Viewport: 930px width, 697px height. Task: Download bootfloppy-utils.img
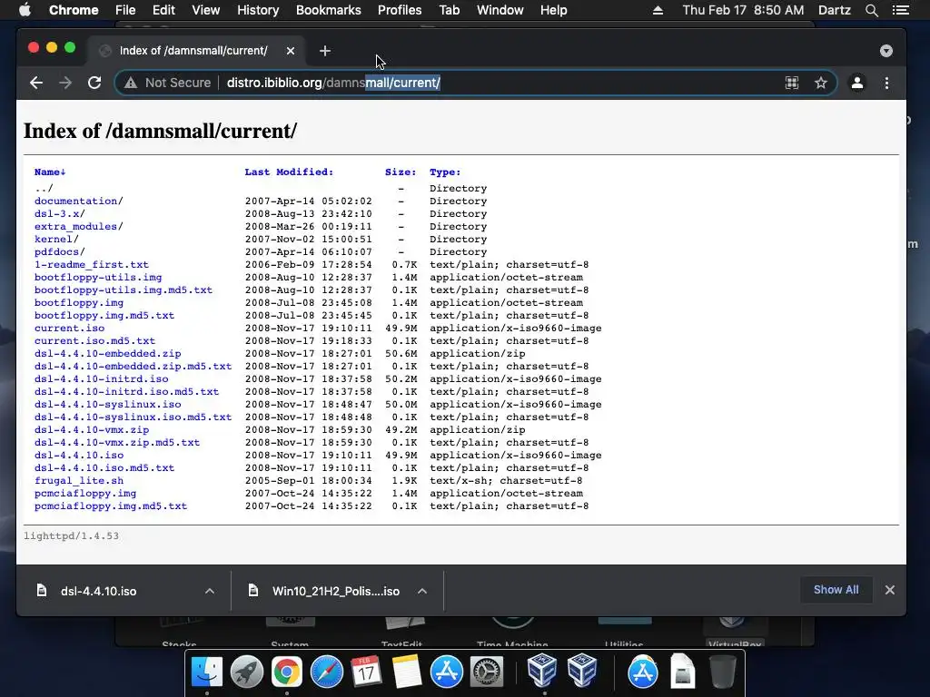[x=98, y=278]
